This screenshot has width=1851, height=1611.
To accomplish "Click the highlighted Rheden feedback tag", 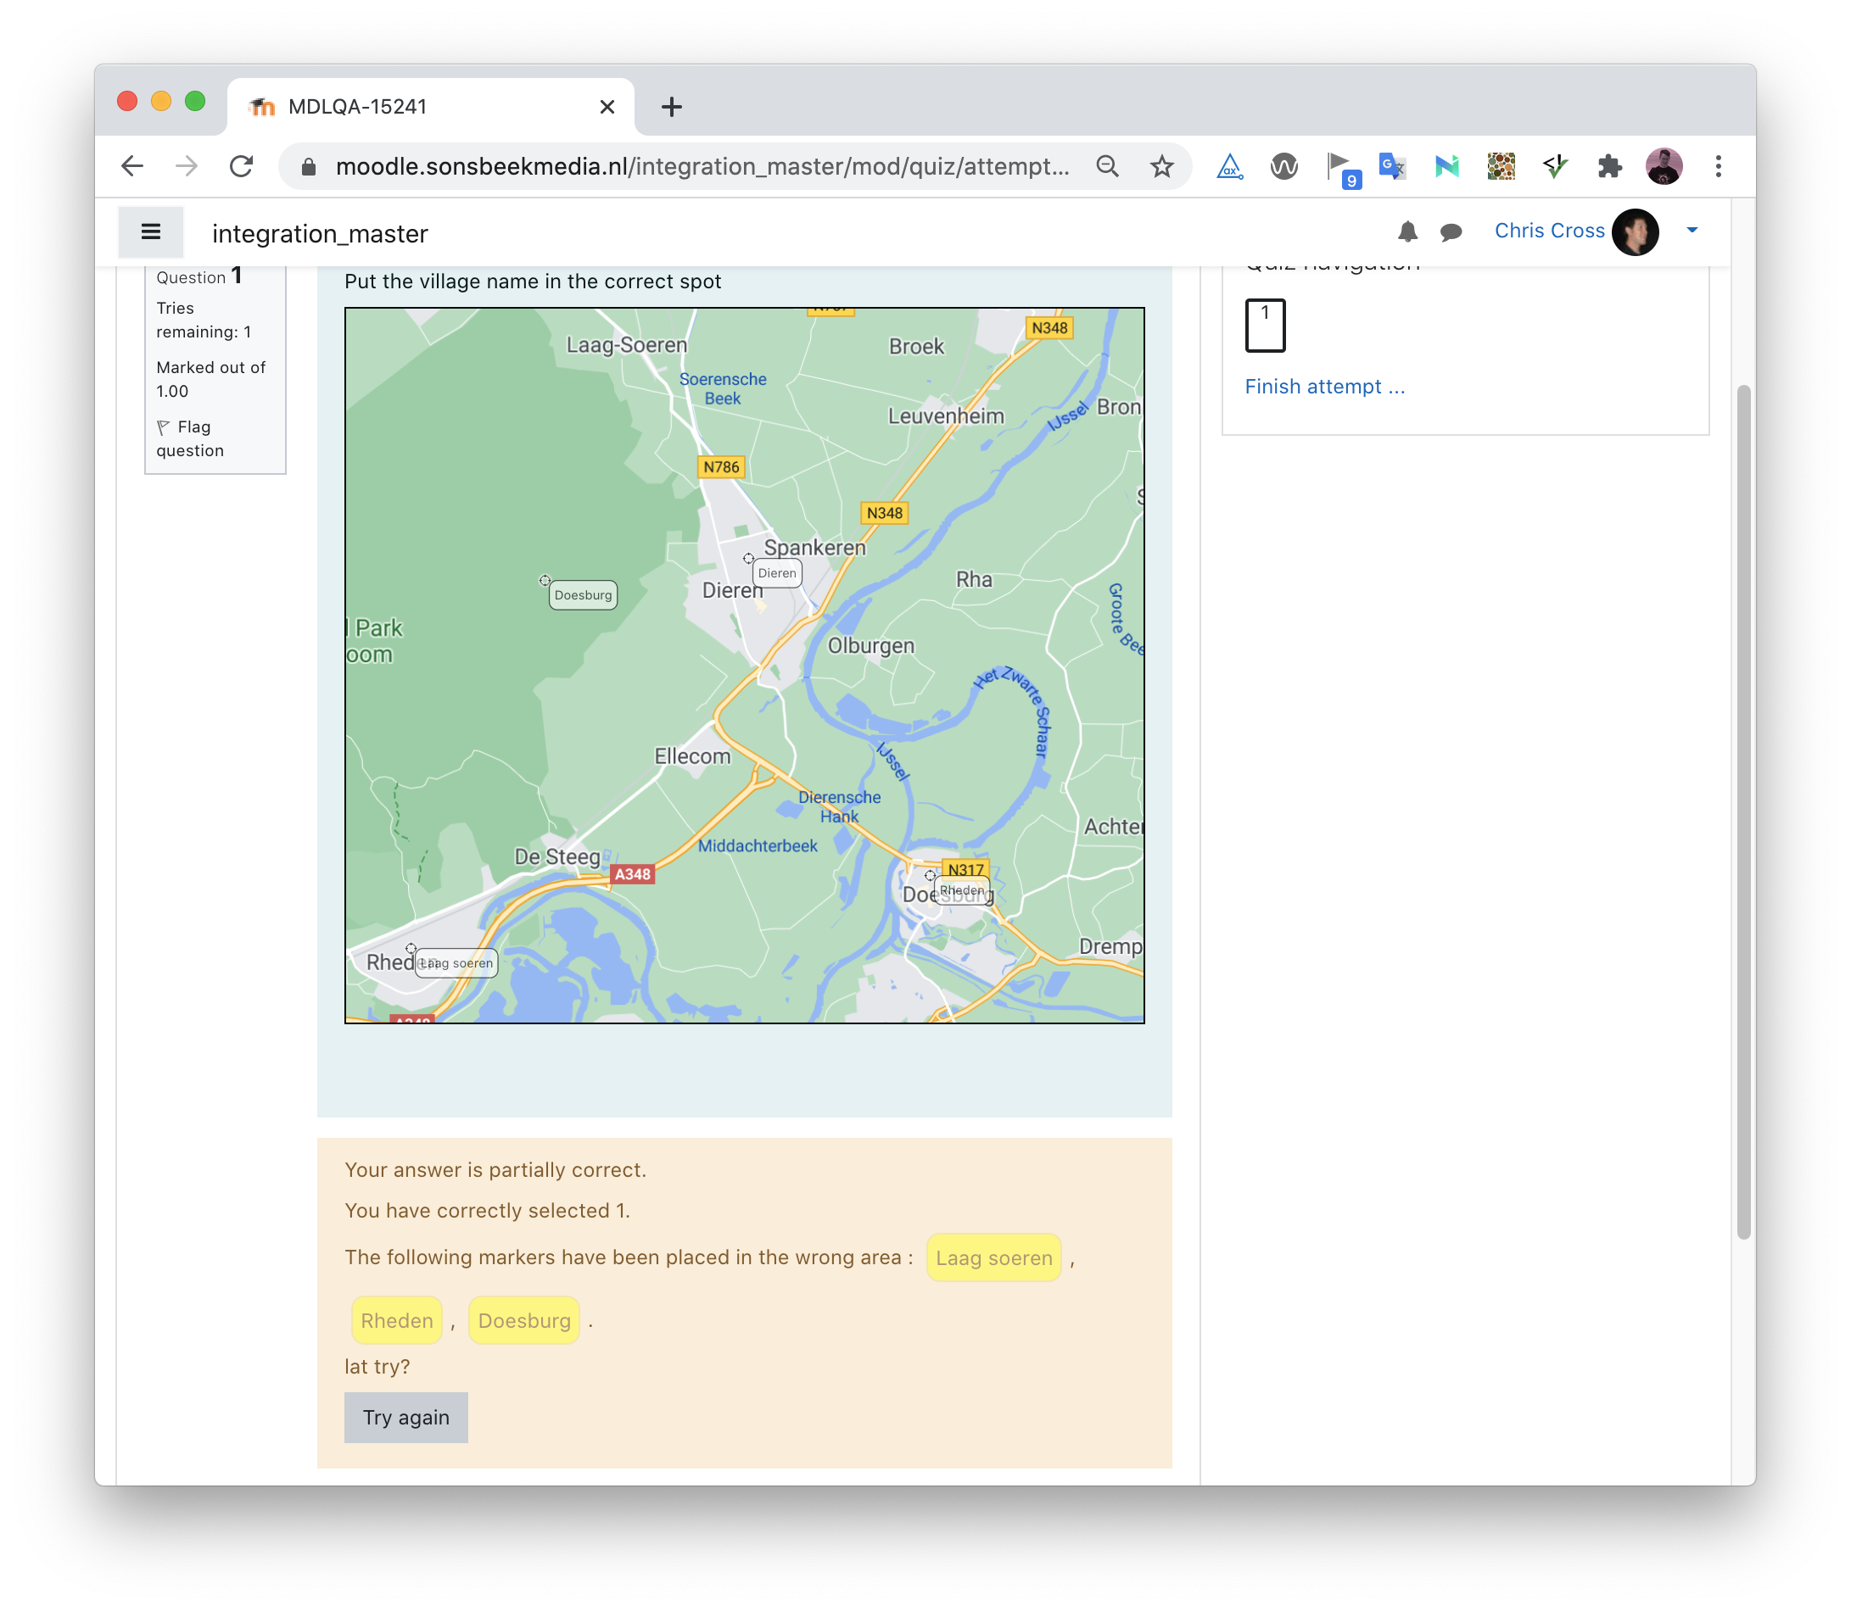I will coord(397,1321).
